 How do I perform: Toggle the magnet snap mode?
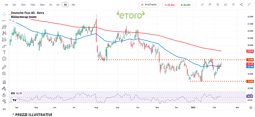click(x=4, y=82)
